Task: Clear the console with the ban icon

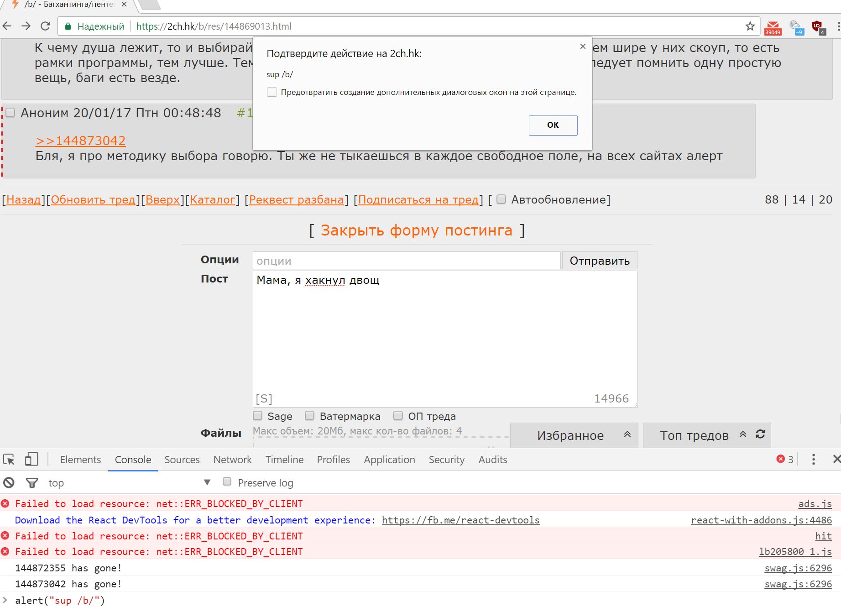Action: coord(9,483)
